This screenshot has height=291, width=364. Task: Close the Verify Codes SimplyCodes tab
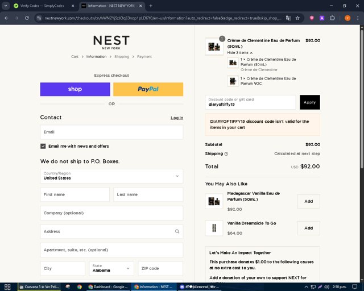[x=73, y=6]
